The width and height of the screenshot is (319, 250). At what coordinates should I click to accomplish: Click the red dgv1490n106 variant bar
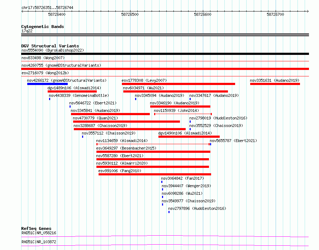(189, 137)
